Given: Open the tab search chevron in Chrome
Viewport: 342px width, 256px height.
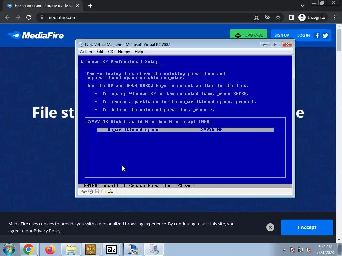Looking at the screenshot, I should pyautogui.click(x=302, y=6).
